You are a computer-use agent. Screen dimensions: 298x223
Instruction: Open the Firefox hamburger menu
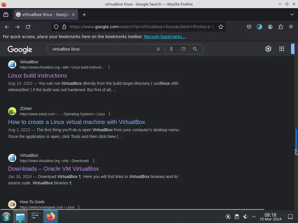click(291, 27)
